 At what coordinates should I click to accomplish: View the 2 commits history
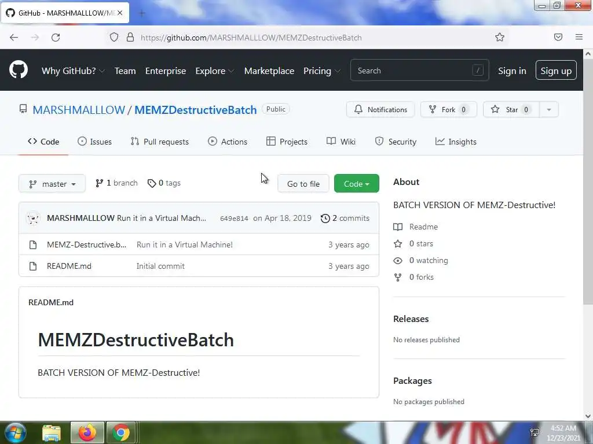click(345, 218)
